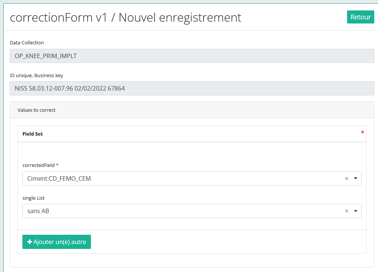The image size is (378, 272).
Task: Click the 'Ajouter un(e) autre' button
Action: point(57,242)
